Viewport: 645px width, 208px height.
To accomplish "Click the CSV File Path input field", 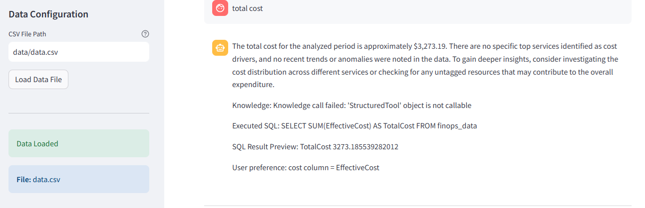I will 78,52.
